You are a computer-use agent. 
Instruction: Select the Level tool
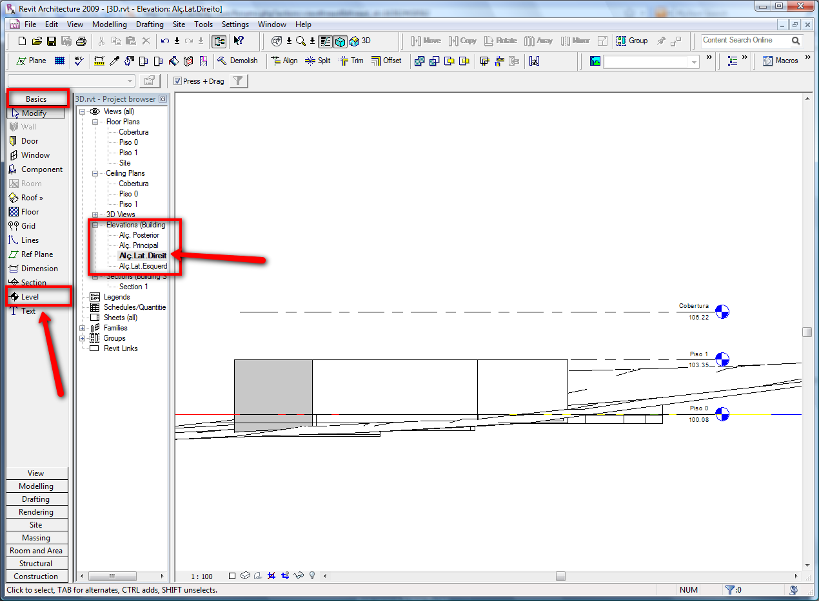click(29, 297)
